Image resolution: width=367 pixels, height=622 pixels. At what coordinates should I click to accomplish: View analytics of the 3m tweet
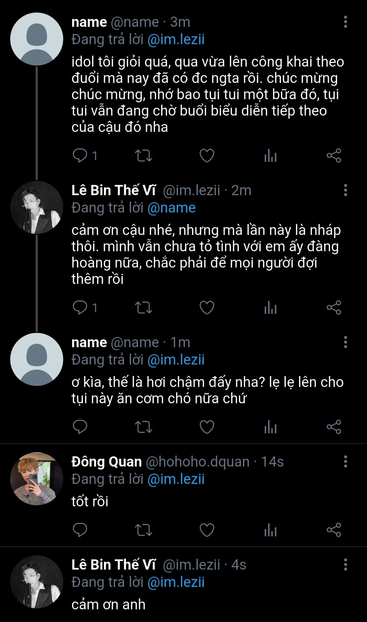pyautogui.click(x=270, y=156)
